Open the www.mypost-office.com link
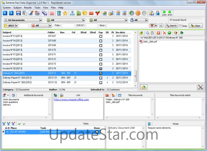 [x=71, y=100]
